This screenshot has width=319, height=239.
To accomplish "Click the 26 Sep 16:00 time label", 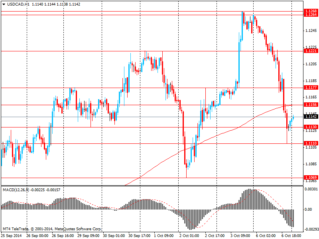I will click(x=63, y=236).
